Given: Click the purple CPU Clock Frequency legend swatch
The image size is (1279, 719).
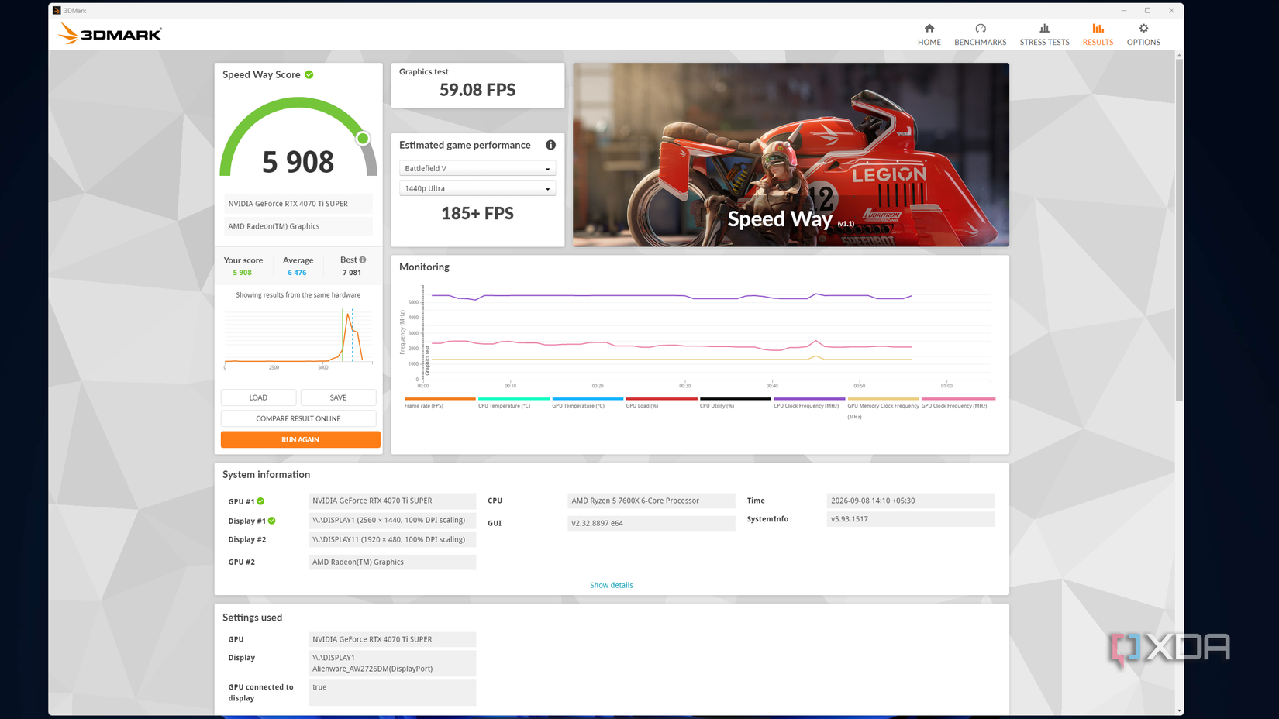Looking at the screenshot, I should pyautogui.click(x=809, y=399).
